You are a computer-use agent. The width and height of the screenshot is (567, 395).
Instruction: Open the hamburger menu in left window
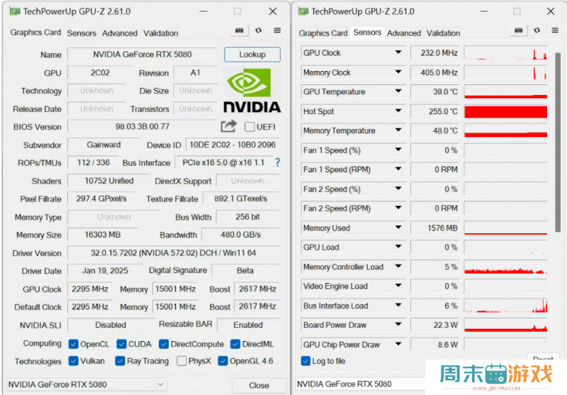[277, 30]
